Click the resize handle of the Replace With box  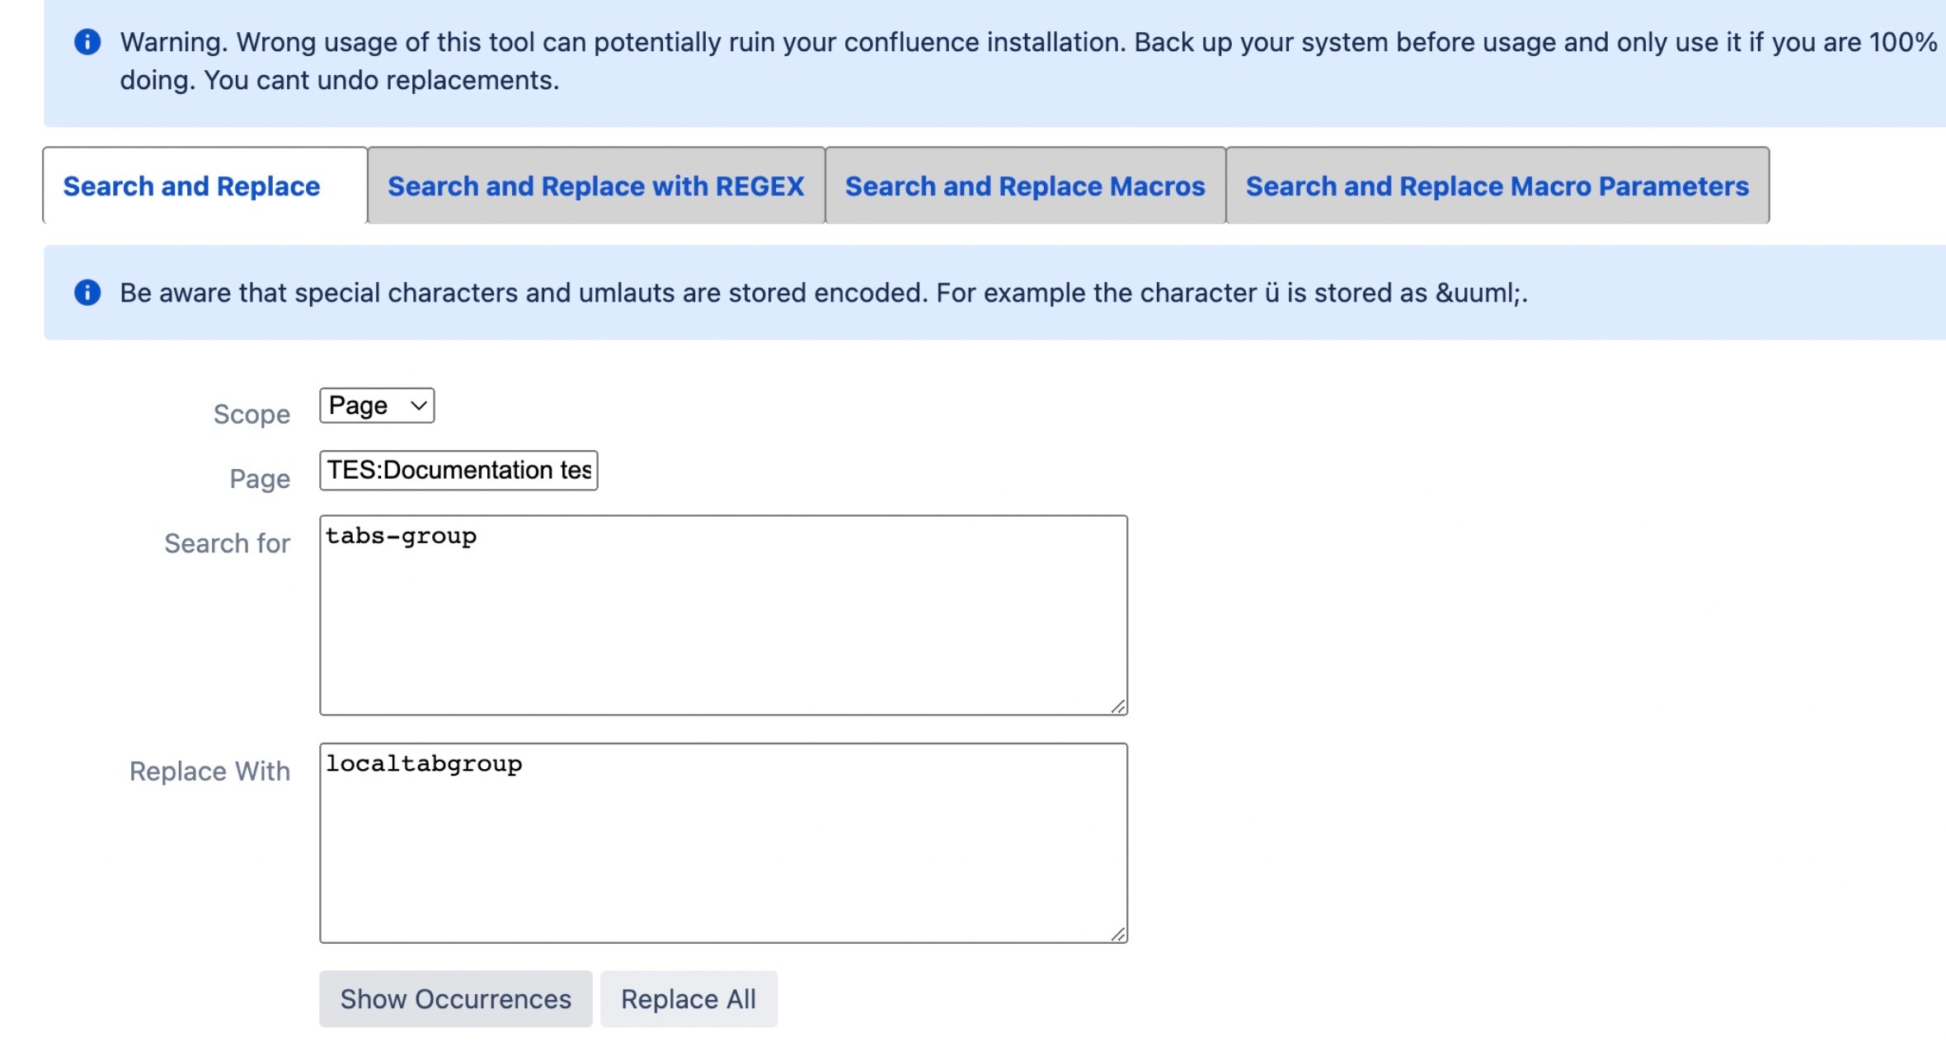point(1118,932)
